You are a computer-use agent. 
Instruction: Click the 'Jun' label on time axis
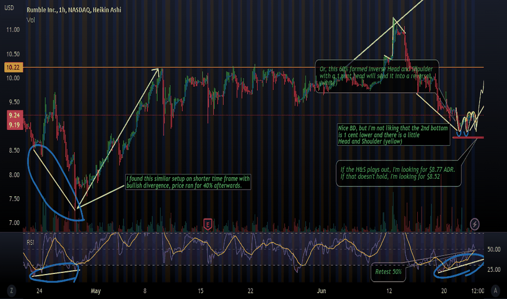(321, 291)
